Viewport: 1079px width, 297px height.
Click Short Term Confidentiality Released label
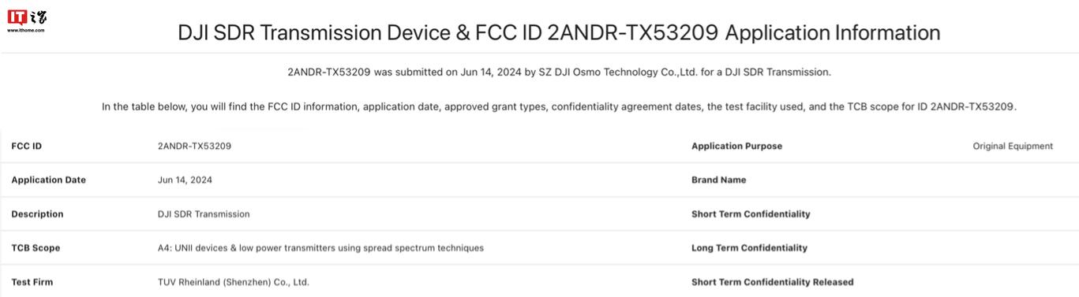772,281
